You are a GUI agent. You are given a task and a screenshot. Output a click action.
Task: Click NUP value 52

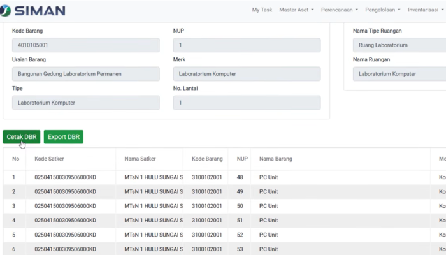[240, 235]
